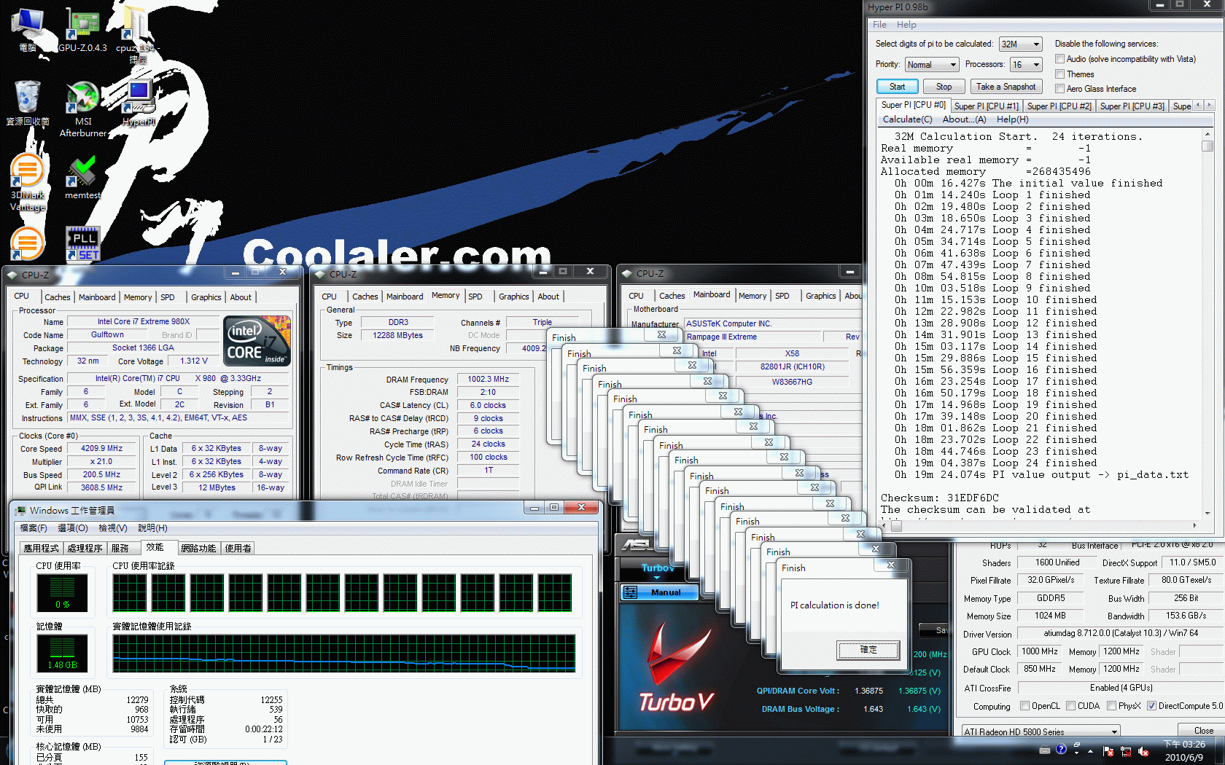Open the ATI Radeon HD 5800 Series dropdown
Image resolution: width=1225 pixels, height=765 pixels.
tap(1041, 731)
